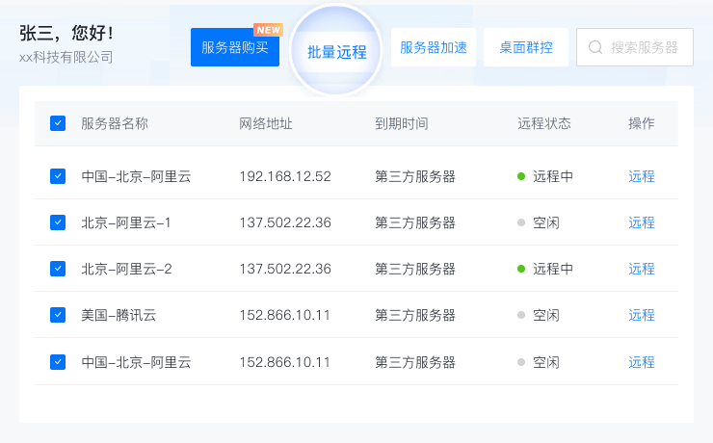Open 桌面群控 desktop group control
The width and height of the screenshot is (713, 443).
(x=526, y=47)
